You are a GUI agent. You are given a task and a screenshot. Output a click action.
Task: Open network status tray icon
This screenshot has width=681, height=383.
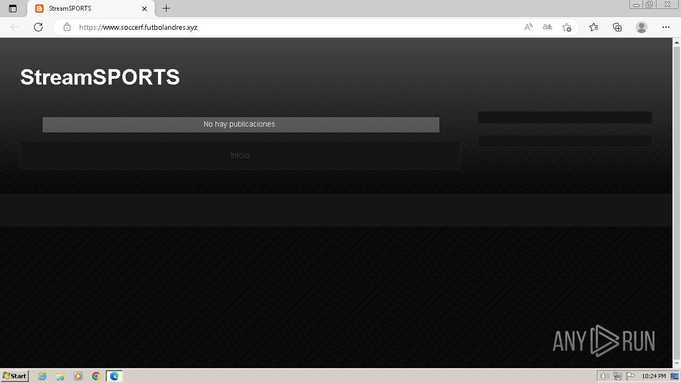[x=618, y=376]
